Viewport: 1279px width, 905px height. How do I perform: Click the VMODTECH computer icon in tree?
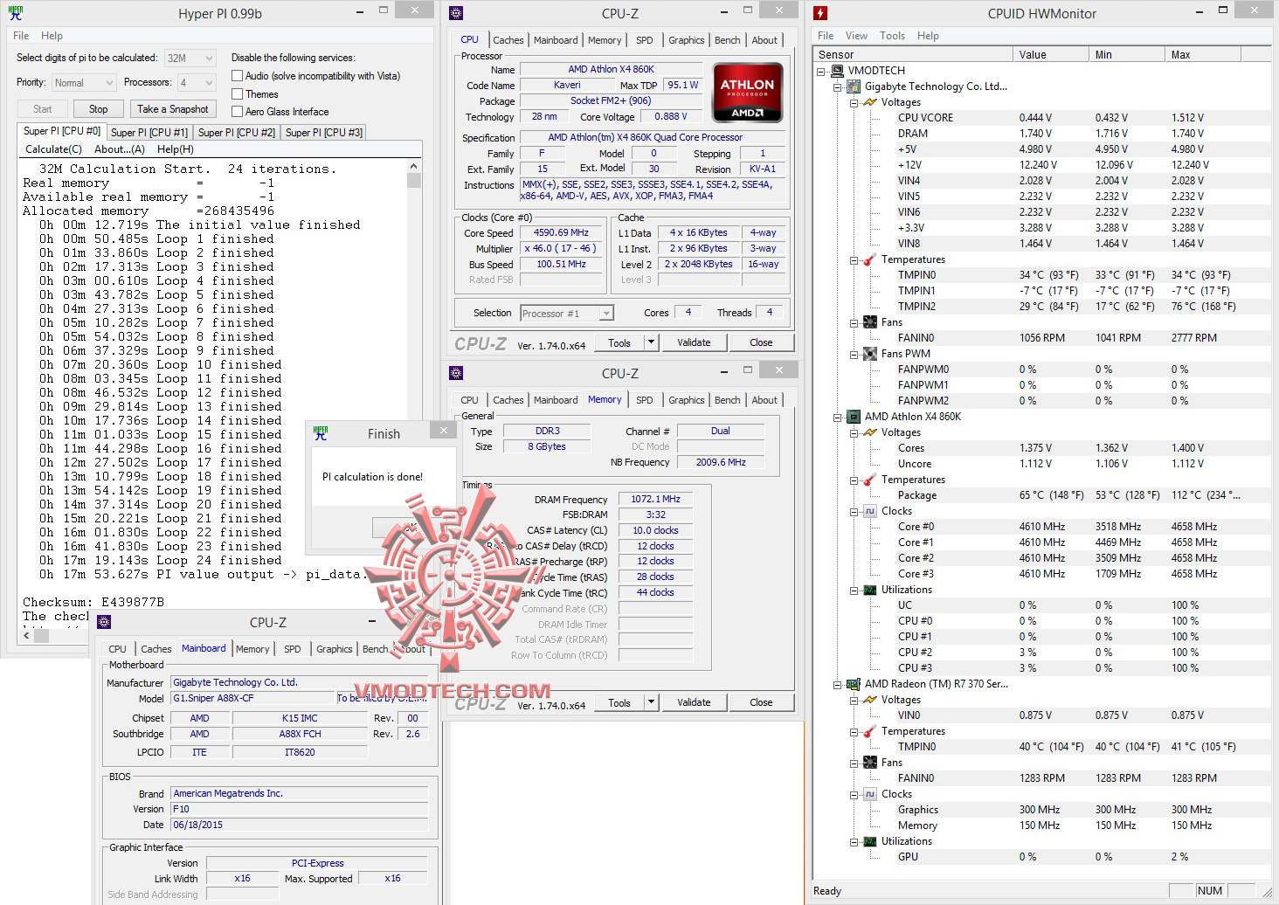coord(837,71)
